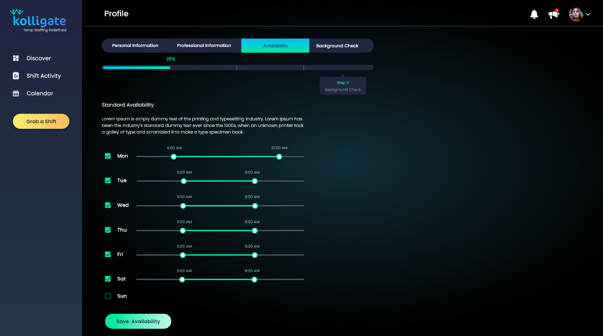
Task: Switch to the Personal Information tab
Action: [x=135, y=45]
